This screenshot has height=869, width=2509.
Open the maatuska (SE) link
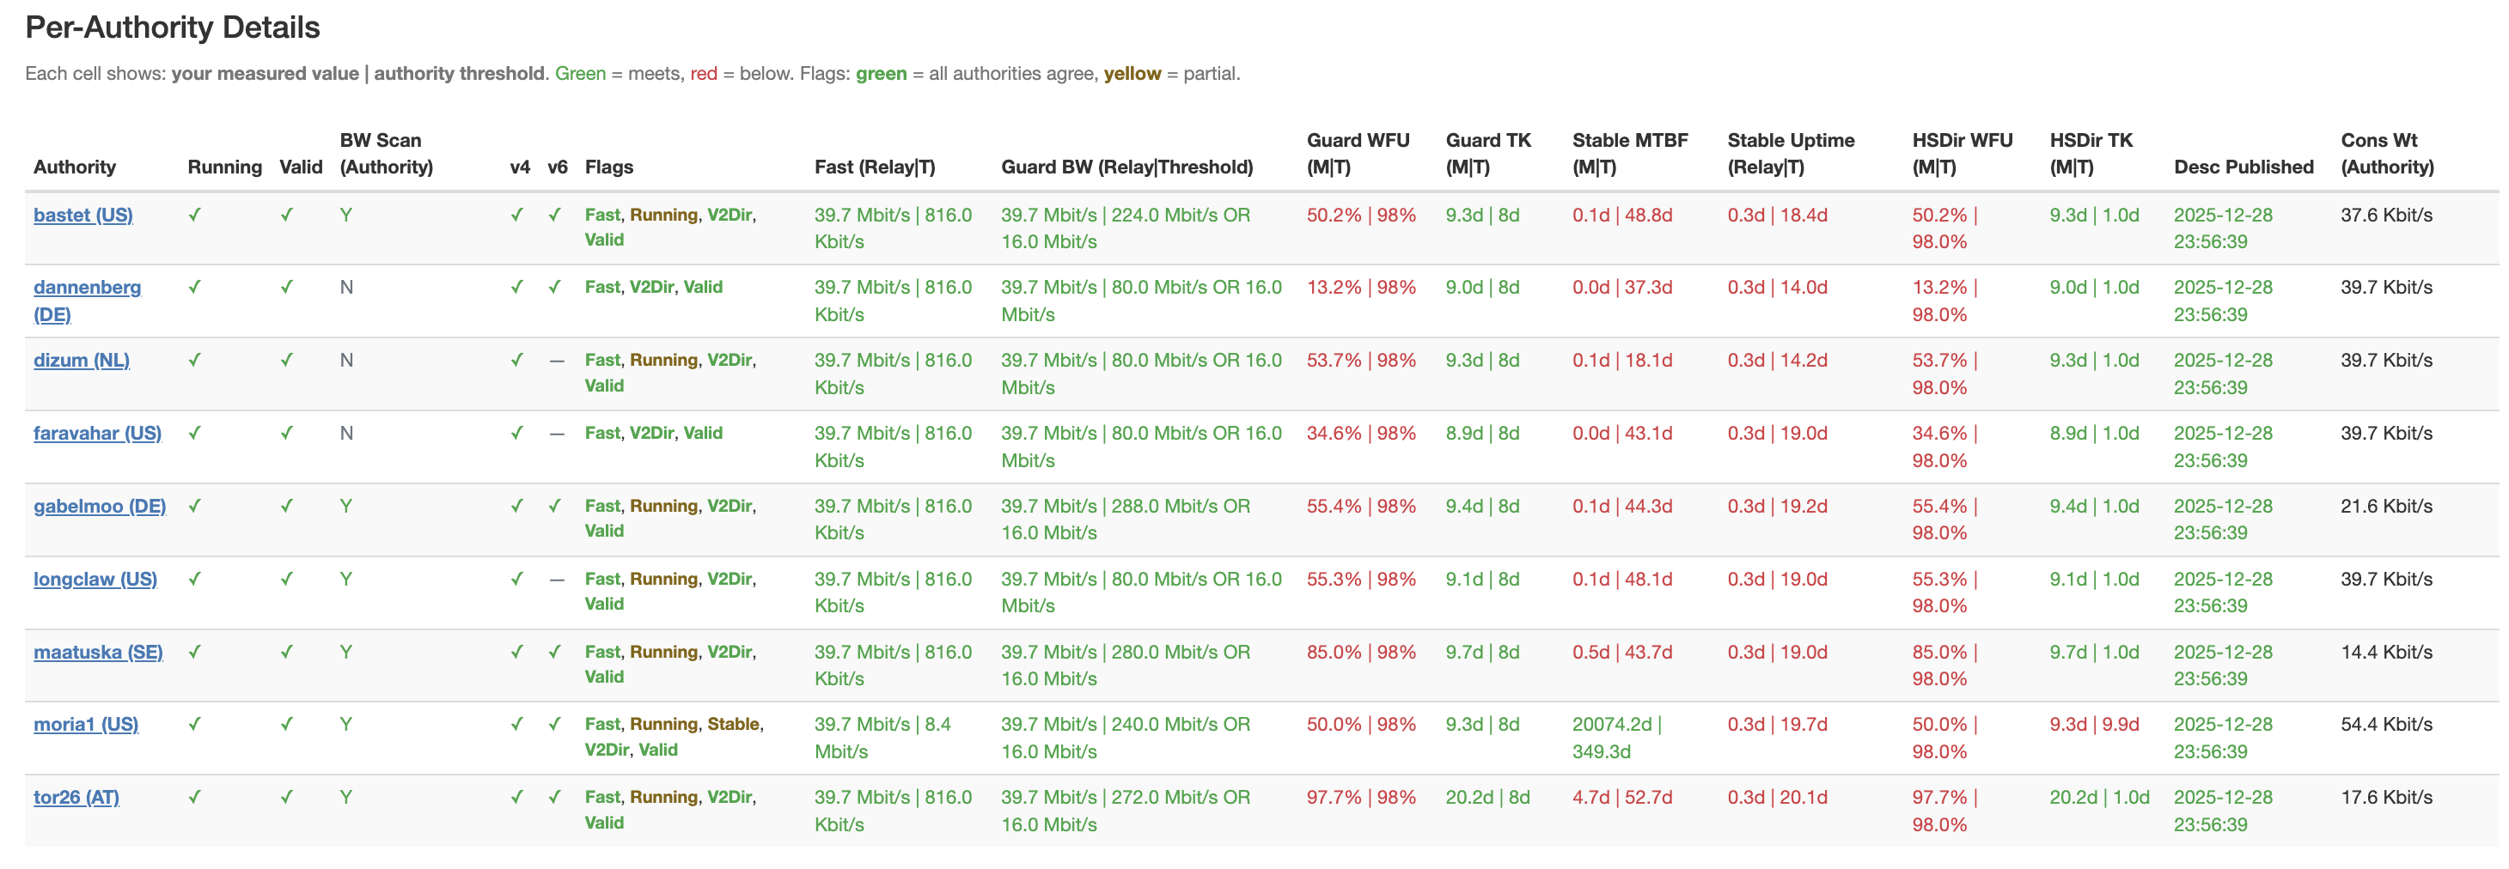[97, 653]
